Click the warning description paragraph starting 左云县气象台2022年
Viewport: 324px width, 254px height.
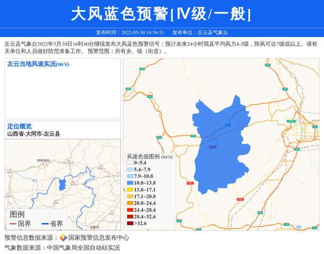[x=161, y=47]
